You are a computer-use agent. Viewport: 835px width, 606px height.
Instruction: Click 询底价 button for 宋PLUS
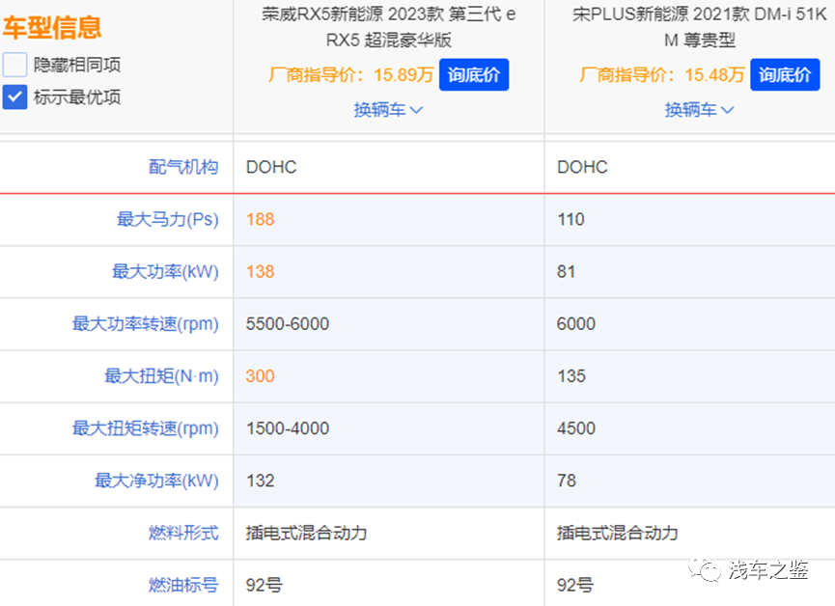point(785,74)
